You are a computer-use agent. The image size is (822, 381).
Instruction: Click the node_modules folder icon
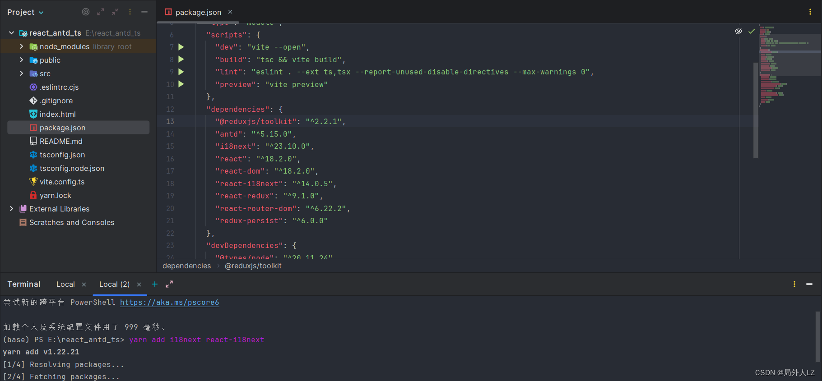(x=33, y=46)
